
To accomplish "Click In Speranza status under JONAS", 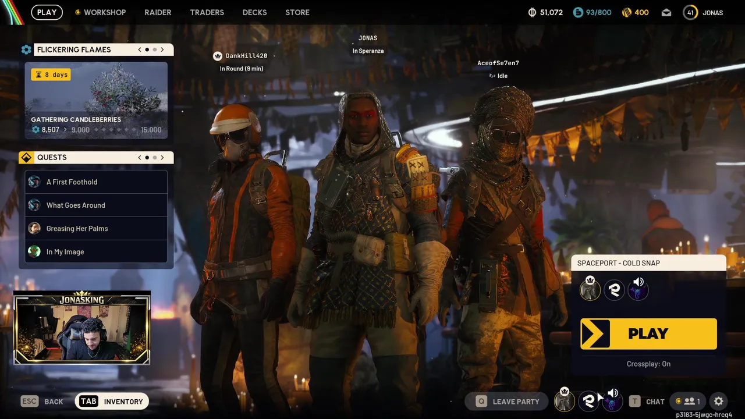I will pos(368,51).
